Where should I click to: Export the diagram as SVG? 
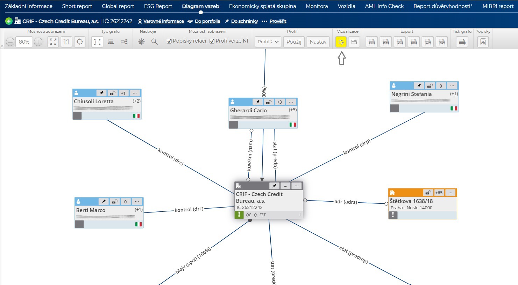(x=442, y=42)
